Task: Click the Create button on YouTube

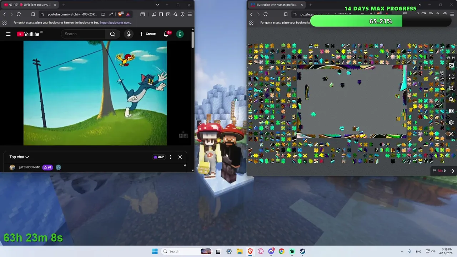Action: pos(147,34)
